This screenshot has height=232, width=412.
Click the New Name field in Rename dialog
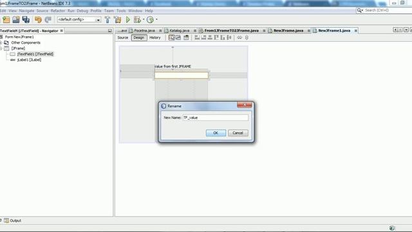point(216,117)
